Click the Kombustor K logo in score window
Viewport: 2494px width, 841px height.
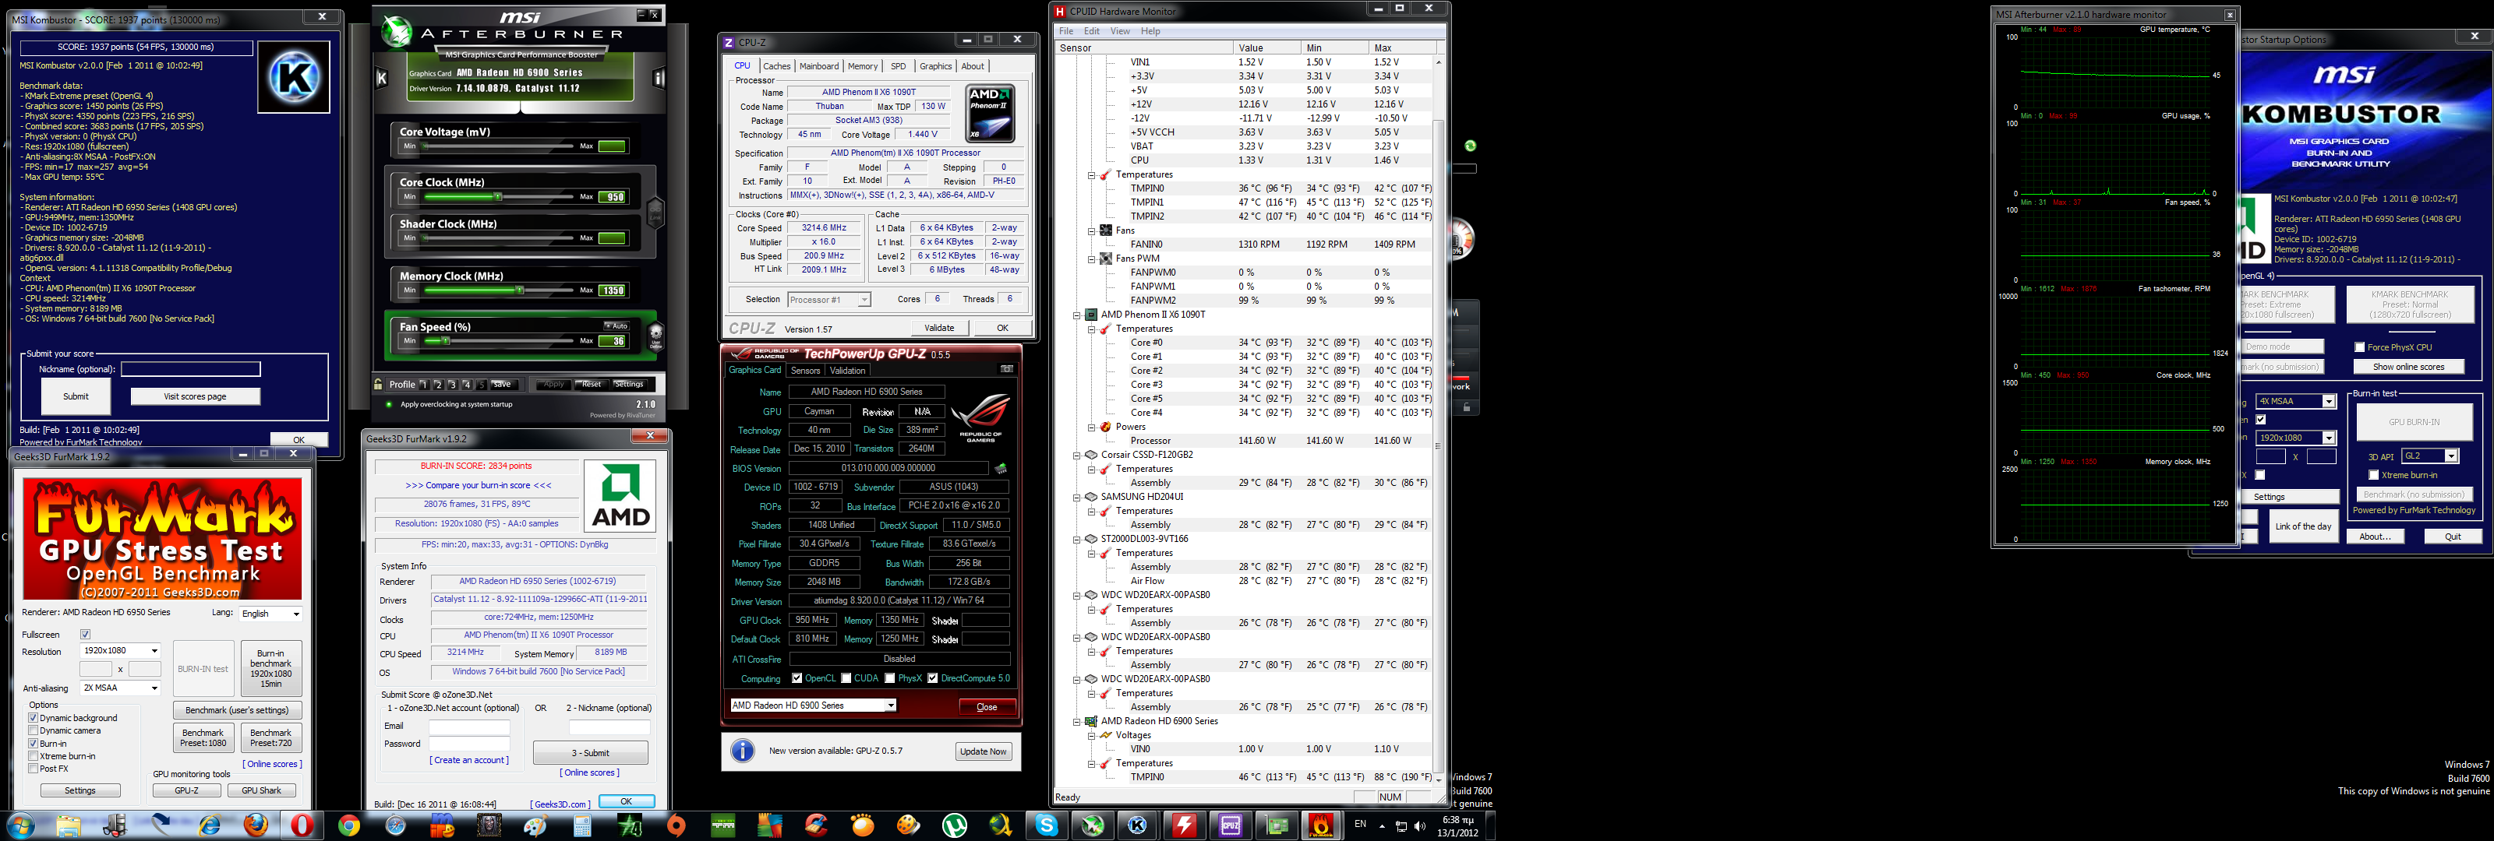click(293, 76)
